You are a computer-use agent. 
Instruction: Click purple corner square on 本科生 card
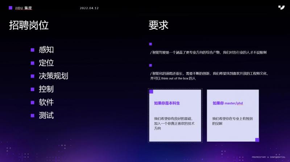pos(151,92)
